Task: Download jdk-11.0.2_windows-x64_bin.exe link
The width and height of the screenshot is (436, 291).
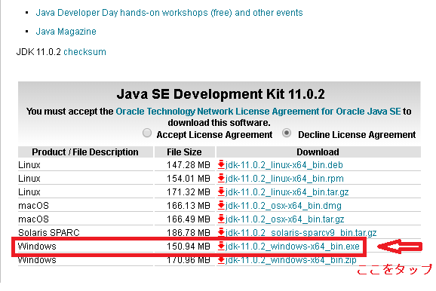Action: pos(292,247)
